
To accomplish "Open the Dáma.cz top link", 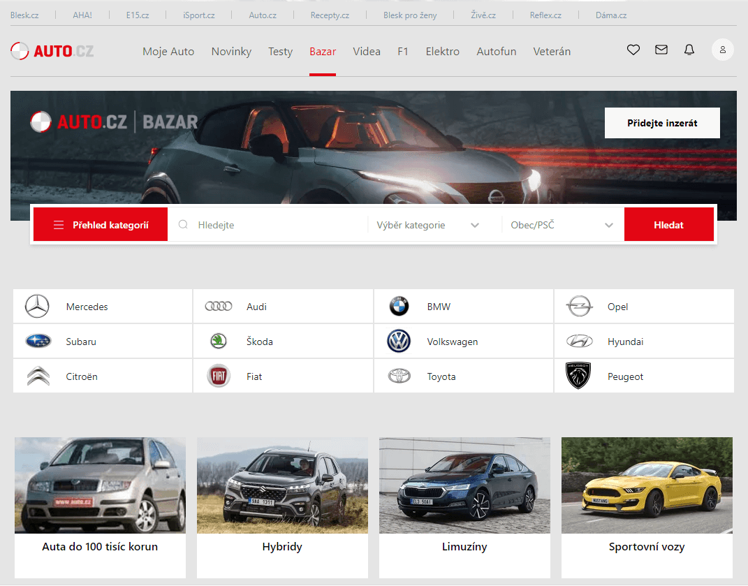I will [611, 15].
